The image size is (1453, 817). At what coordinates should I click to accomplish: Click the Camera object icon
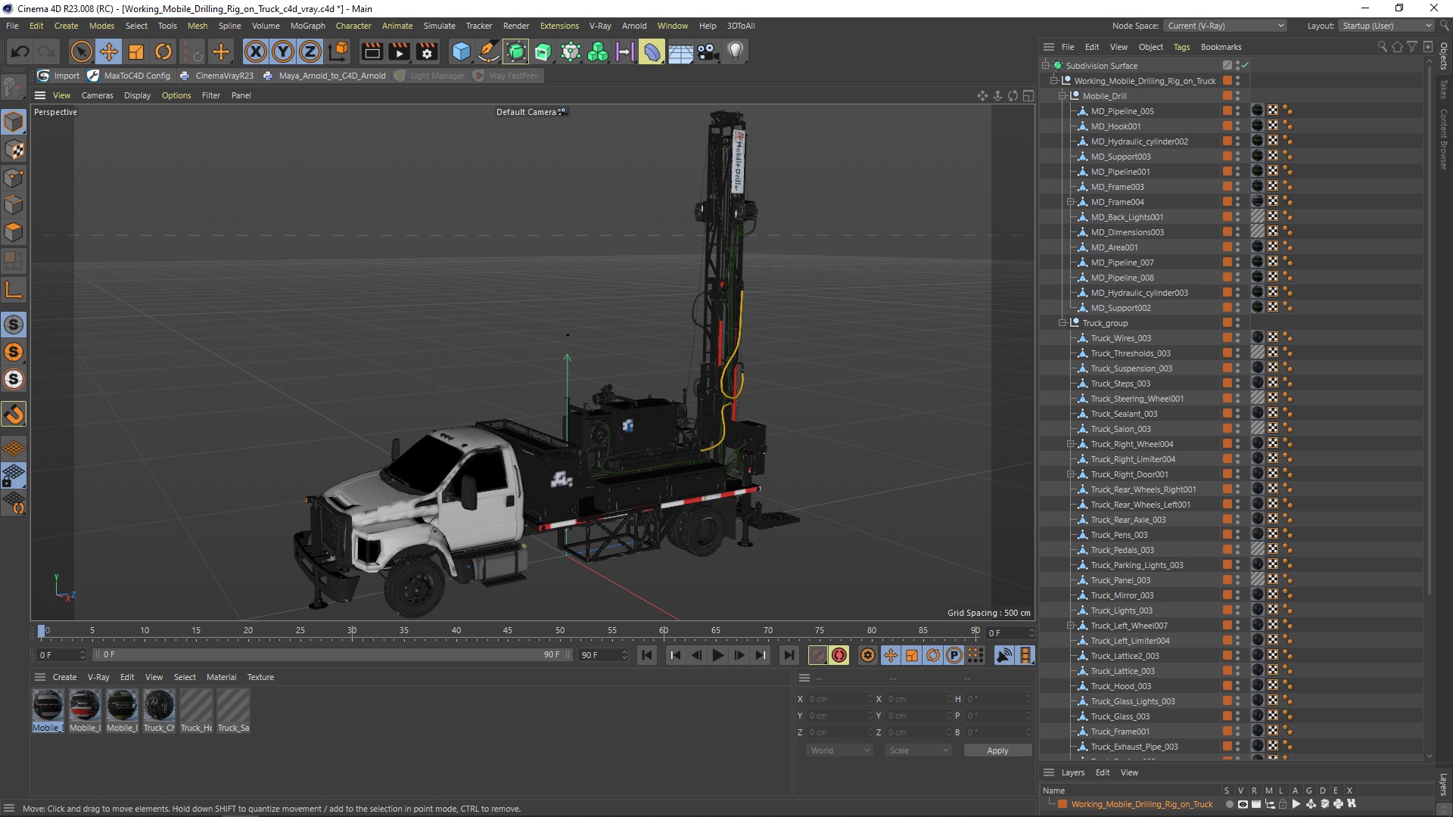708,51
